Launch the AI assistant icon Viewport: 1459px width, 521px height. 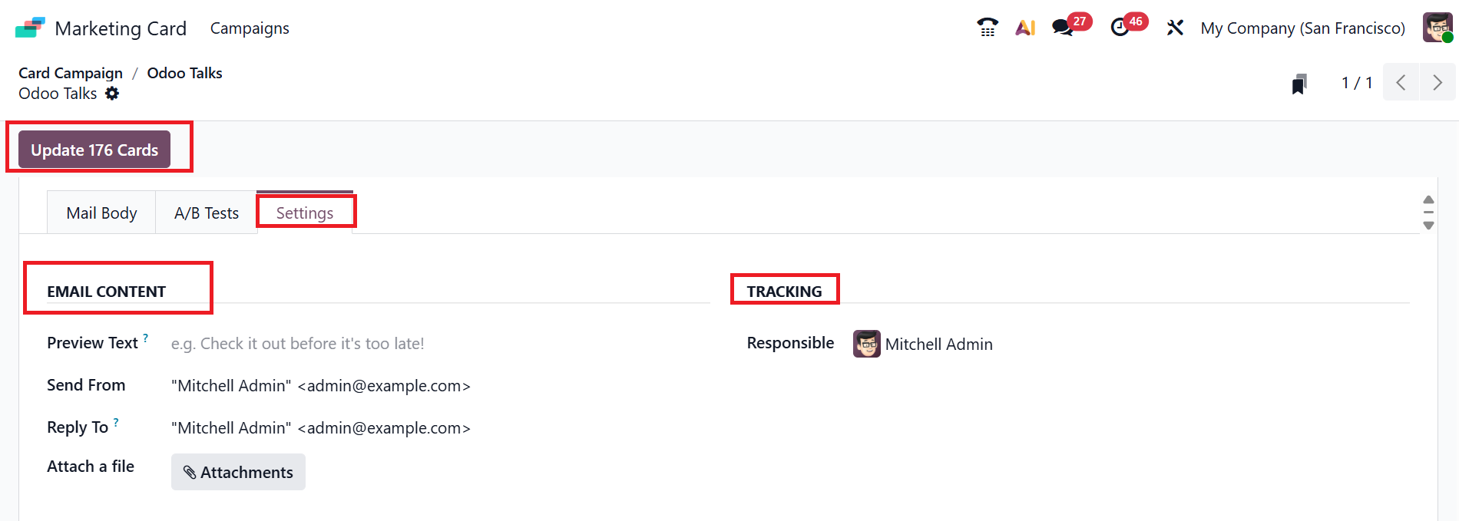click(x=1025, y=28)
